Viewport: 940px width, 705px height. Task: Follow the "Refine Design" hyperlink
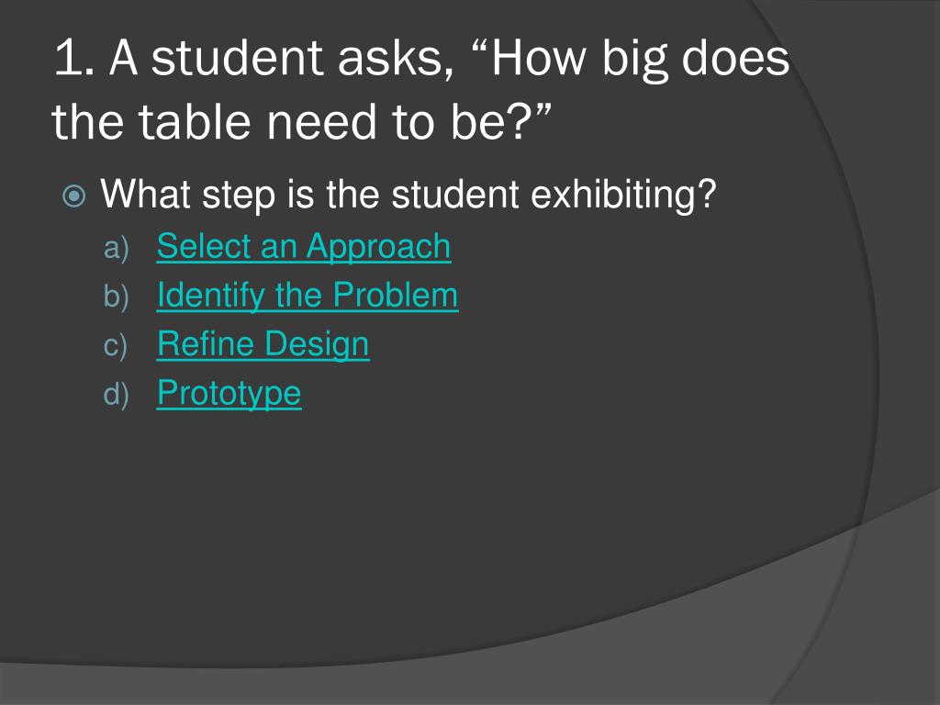pyautogui.click(x=263, y=345)
